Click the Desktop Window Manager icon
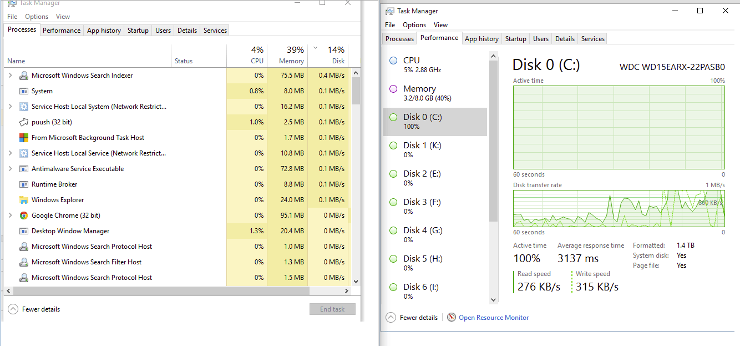 (x=24, y=231)
